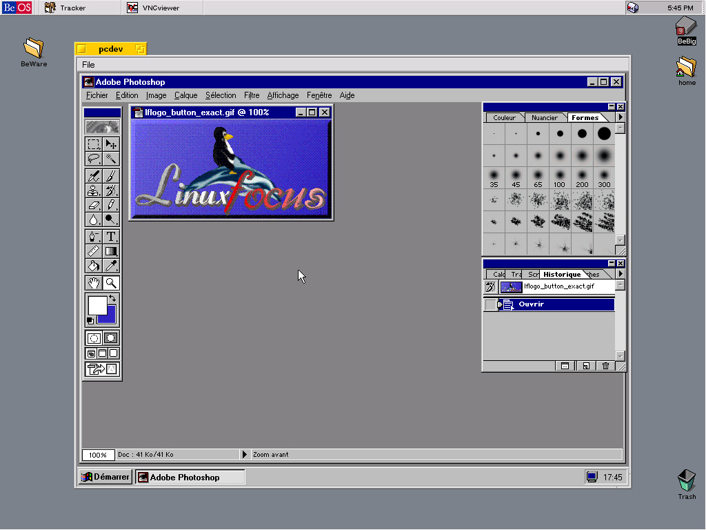Pick the Eraser tool
This screenshot has height=530, width=706.
(93, 205)
